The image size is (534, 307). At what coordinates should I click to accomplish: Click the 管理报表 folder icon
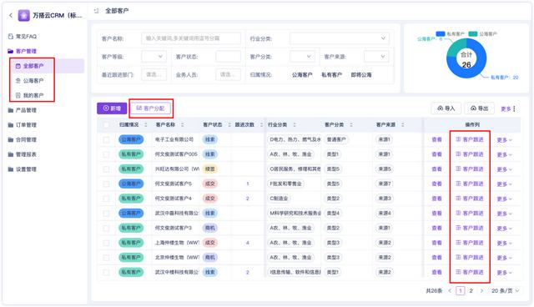(11, 154)
